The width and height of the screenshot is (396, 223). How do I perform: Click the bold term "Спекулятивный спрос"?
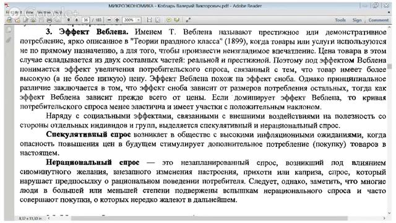tap(88, 134)
